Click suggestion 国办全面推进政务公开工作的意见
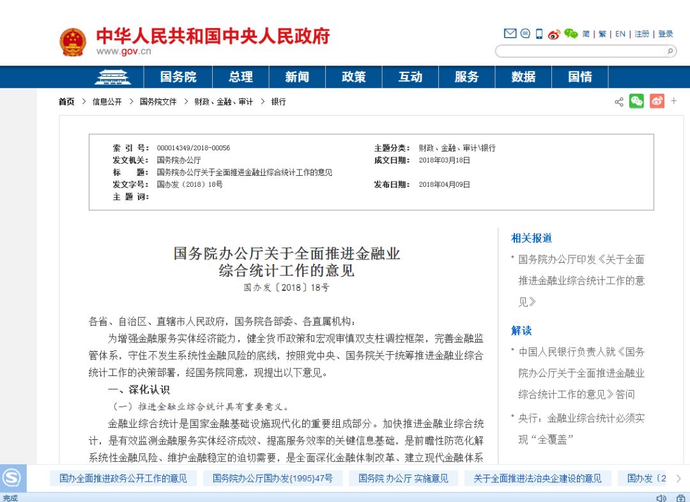This screenshot has width=690, height=502. 123,478
